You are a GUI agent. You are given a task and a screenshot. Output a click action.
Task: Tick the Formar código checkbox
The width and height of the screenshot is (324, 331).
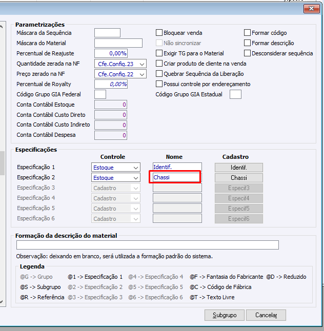247,33
